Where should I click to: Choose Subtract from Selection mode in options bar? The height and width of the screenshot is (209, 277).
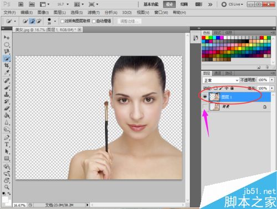pos(39,22)
